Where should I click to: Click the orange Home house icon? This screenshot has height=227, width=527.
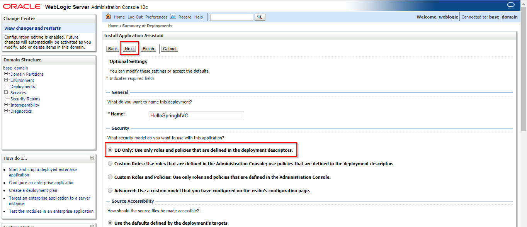click(109, 17)
